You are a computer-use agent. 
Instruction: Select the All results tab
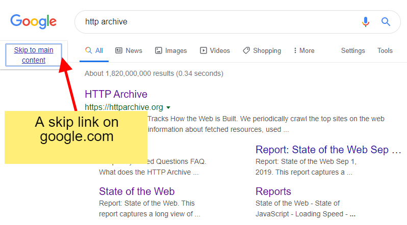[x=94, y=50]
